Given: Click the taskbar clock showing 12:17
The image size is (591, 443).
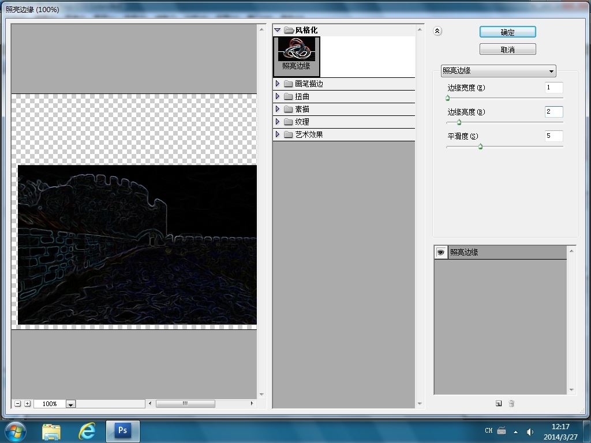Looking at the screenshot, I should [x=560, y=431].
